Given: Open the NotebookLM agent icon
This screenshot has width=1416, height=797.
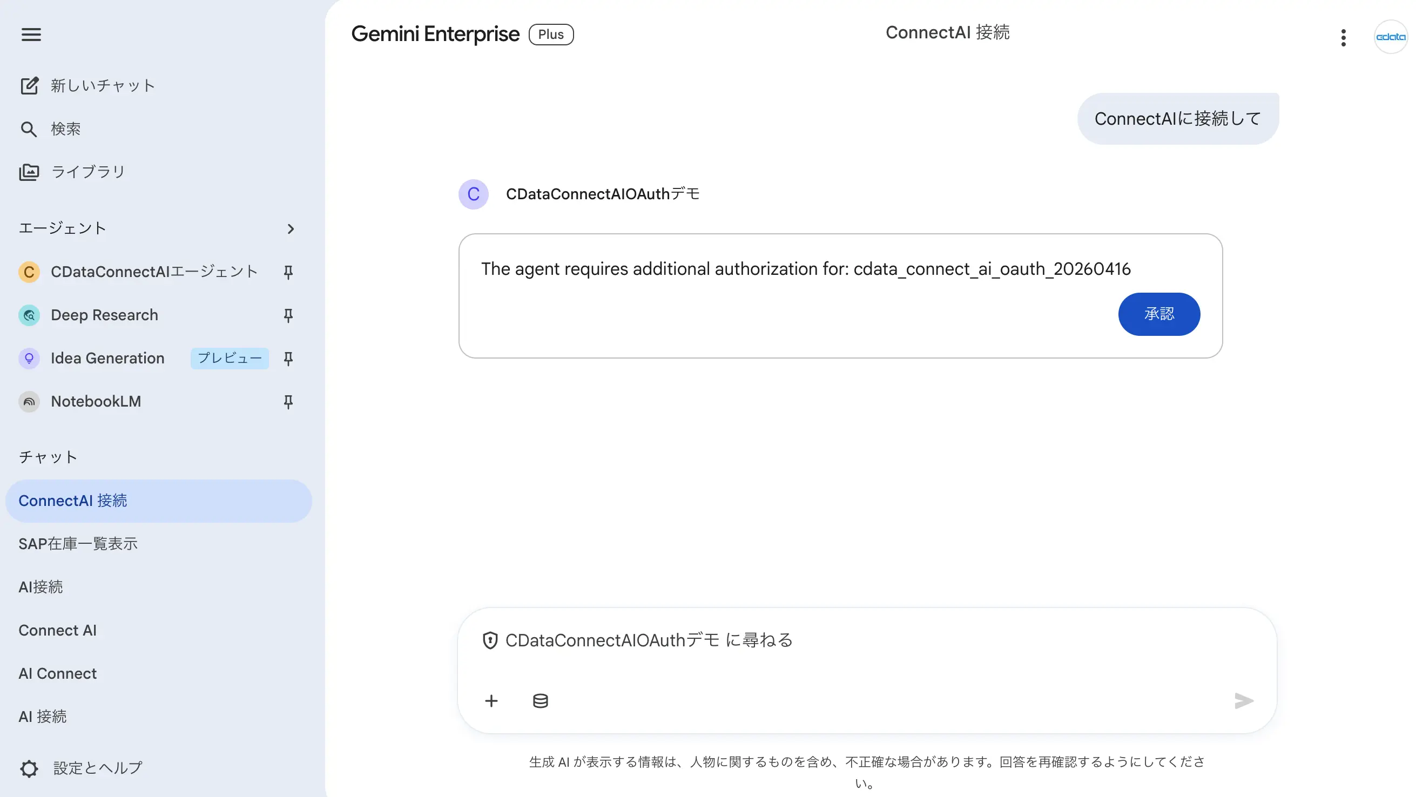Looking at the screenshot, I should 29,402.
